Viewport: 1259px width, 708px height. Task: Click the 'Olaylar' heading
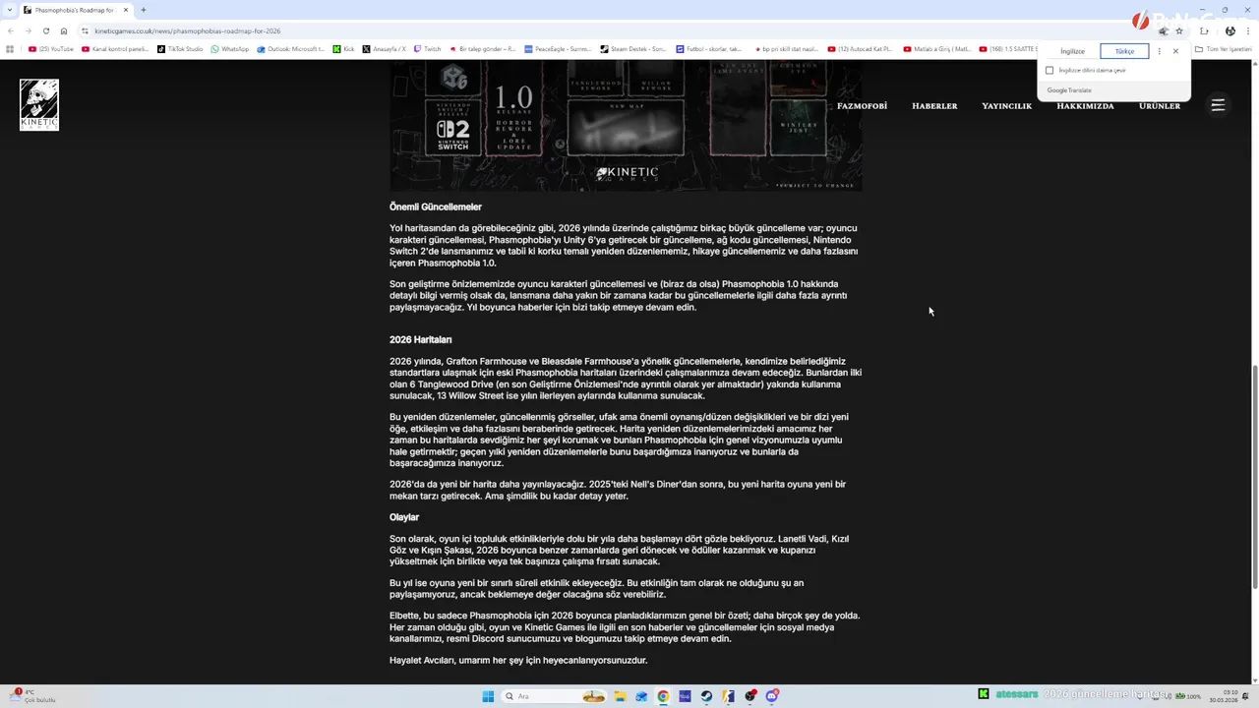click(404, 517)
